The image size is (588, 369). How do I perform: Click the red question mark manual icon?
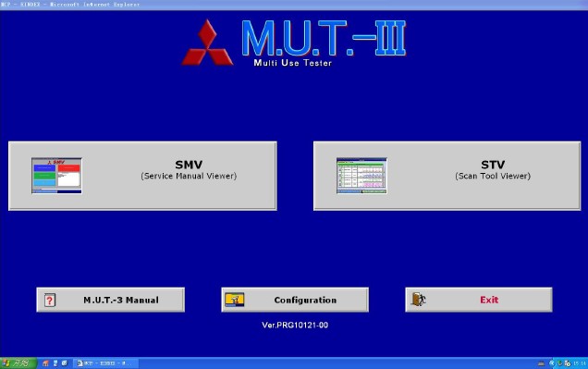[x=50, y=300]
